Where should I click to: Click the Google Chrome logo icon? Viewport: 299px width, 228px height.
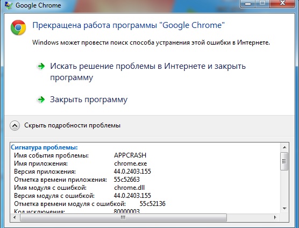pyautogui.click(x=18, y=27)
